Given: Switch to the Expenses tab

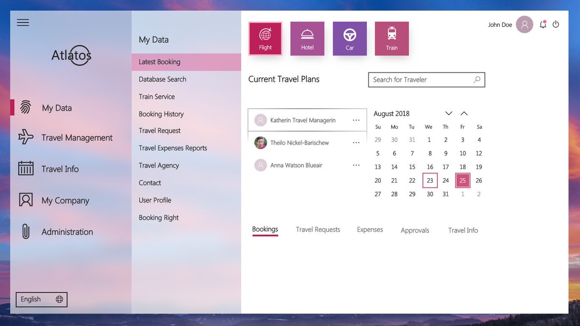Looking at the screenshot, I should 370,230.
